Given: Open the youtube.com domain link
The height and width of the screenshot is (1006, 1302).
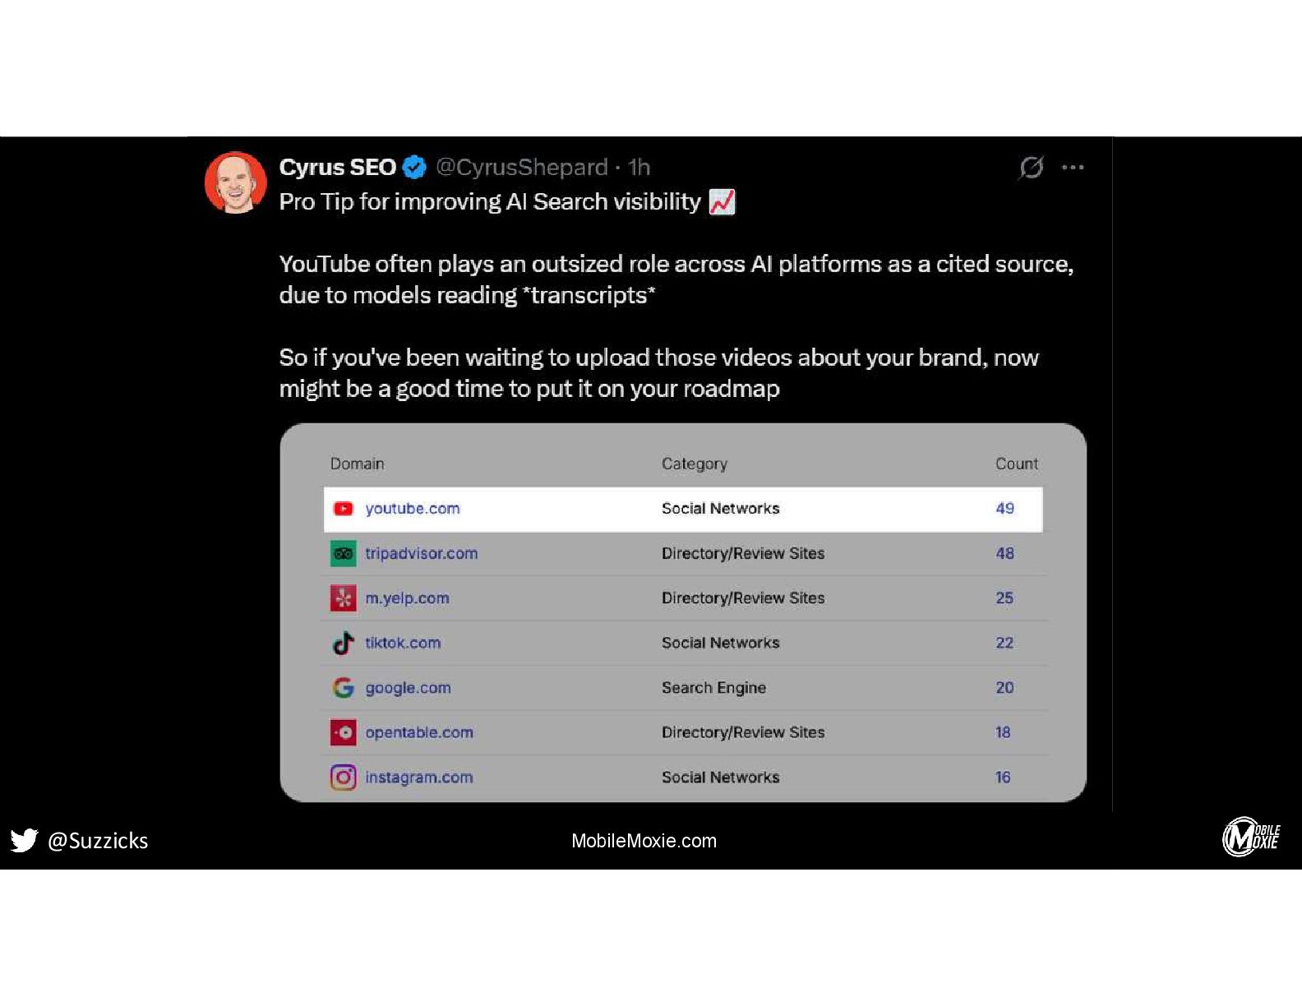Looking at the screenshot, I should (413, 509).
